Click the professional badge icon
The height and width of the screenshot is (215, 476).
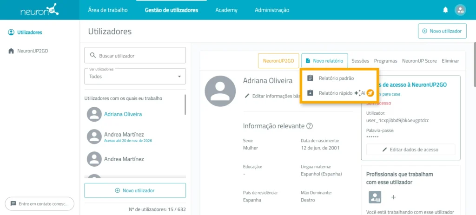point(375,197)
